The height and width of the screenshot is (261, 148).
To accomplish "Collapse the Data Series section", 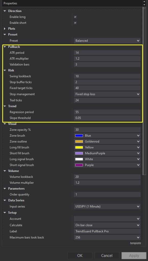I will [4, 200].
